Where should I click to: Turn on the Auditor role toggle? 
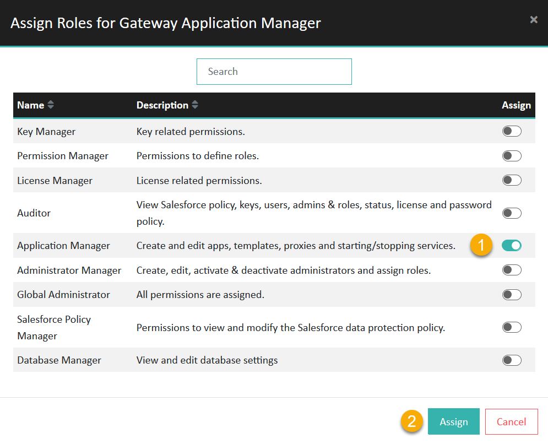[512, 213]
